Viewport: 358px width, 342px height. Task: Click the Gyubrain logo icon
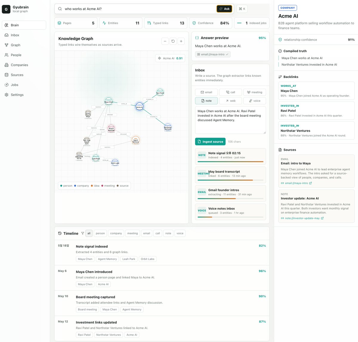[6, 9]
